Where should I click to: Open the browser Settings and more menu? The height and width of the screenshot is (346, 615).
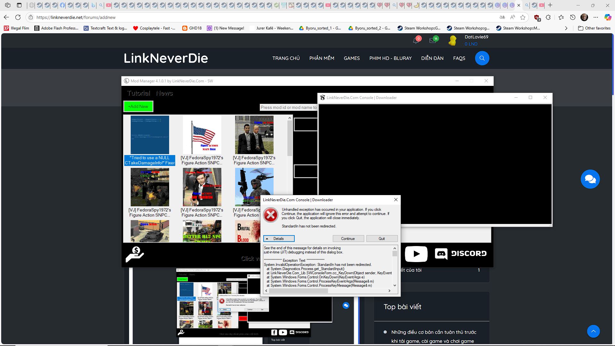click(x=595, y=17)
